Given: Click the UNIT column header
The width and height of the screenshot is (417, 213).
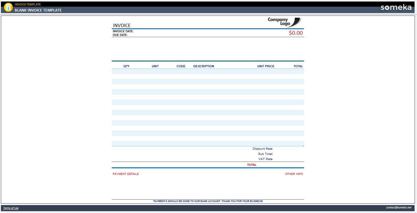Looking at the screenshot, I should [x=155, y=66].
